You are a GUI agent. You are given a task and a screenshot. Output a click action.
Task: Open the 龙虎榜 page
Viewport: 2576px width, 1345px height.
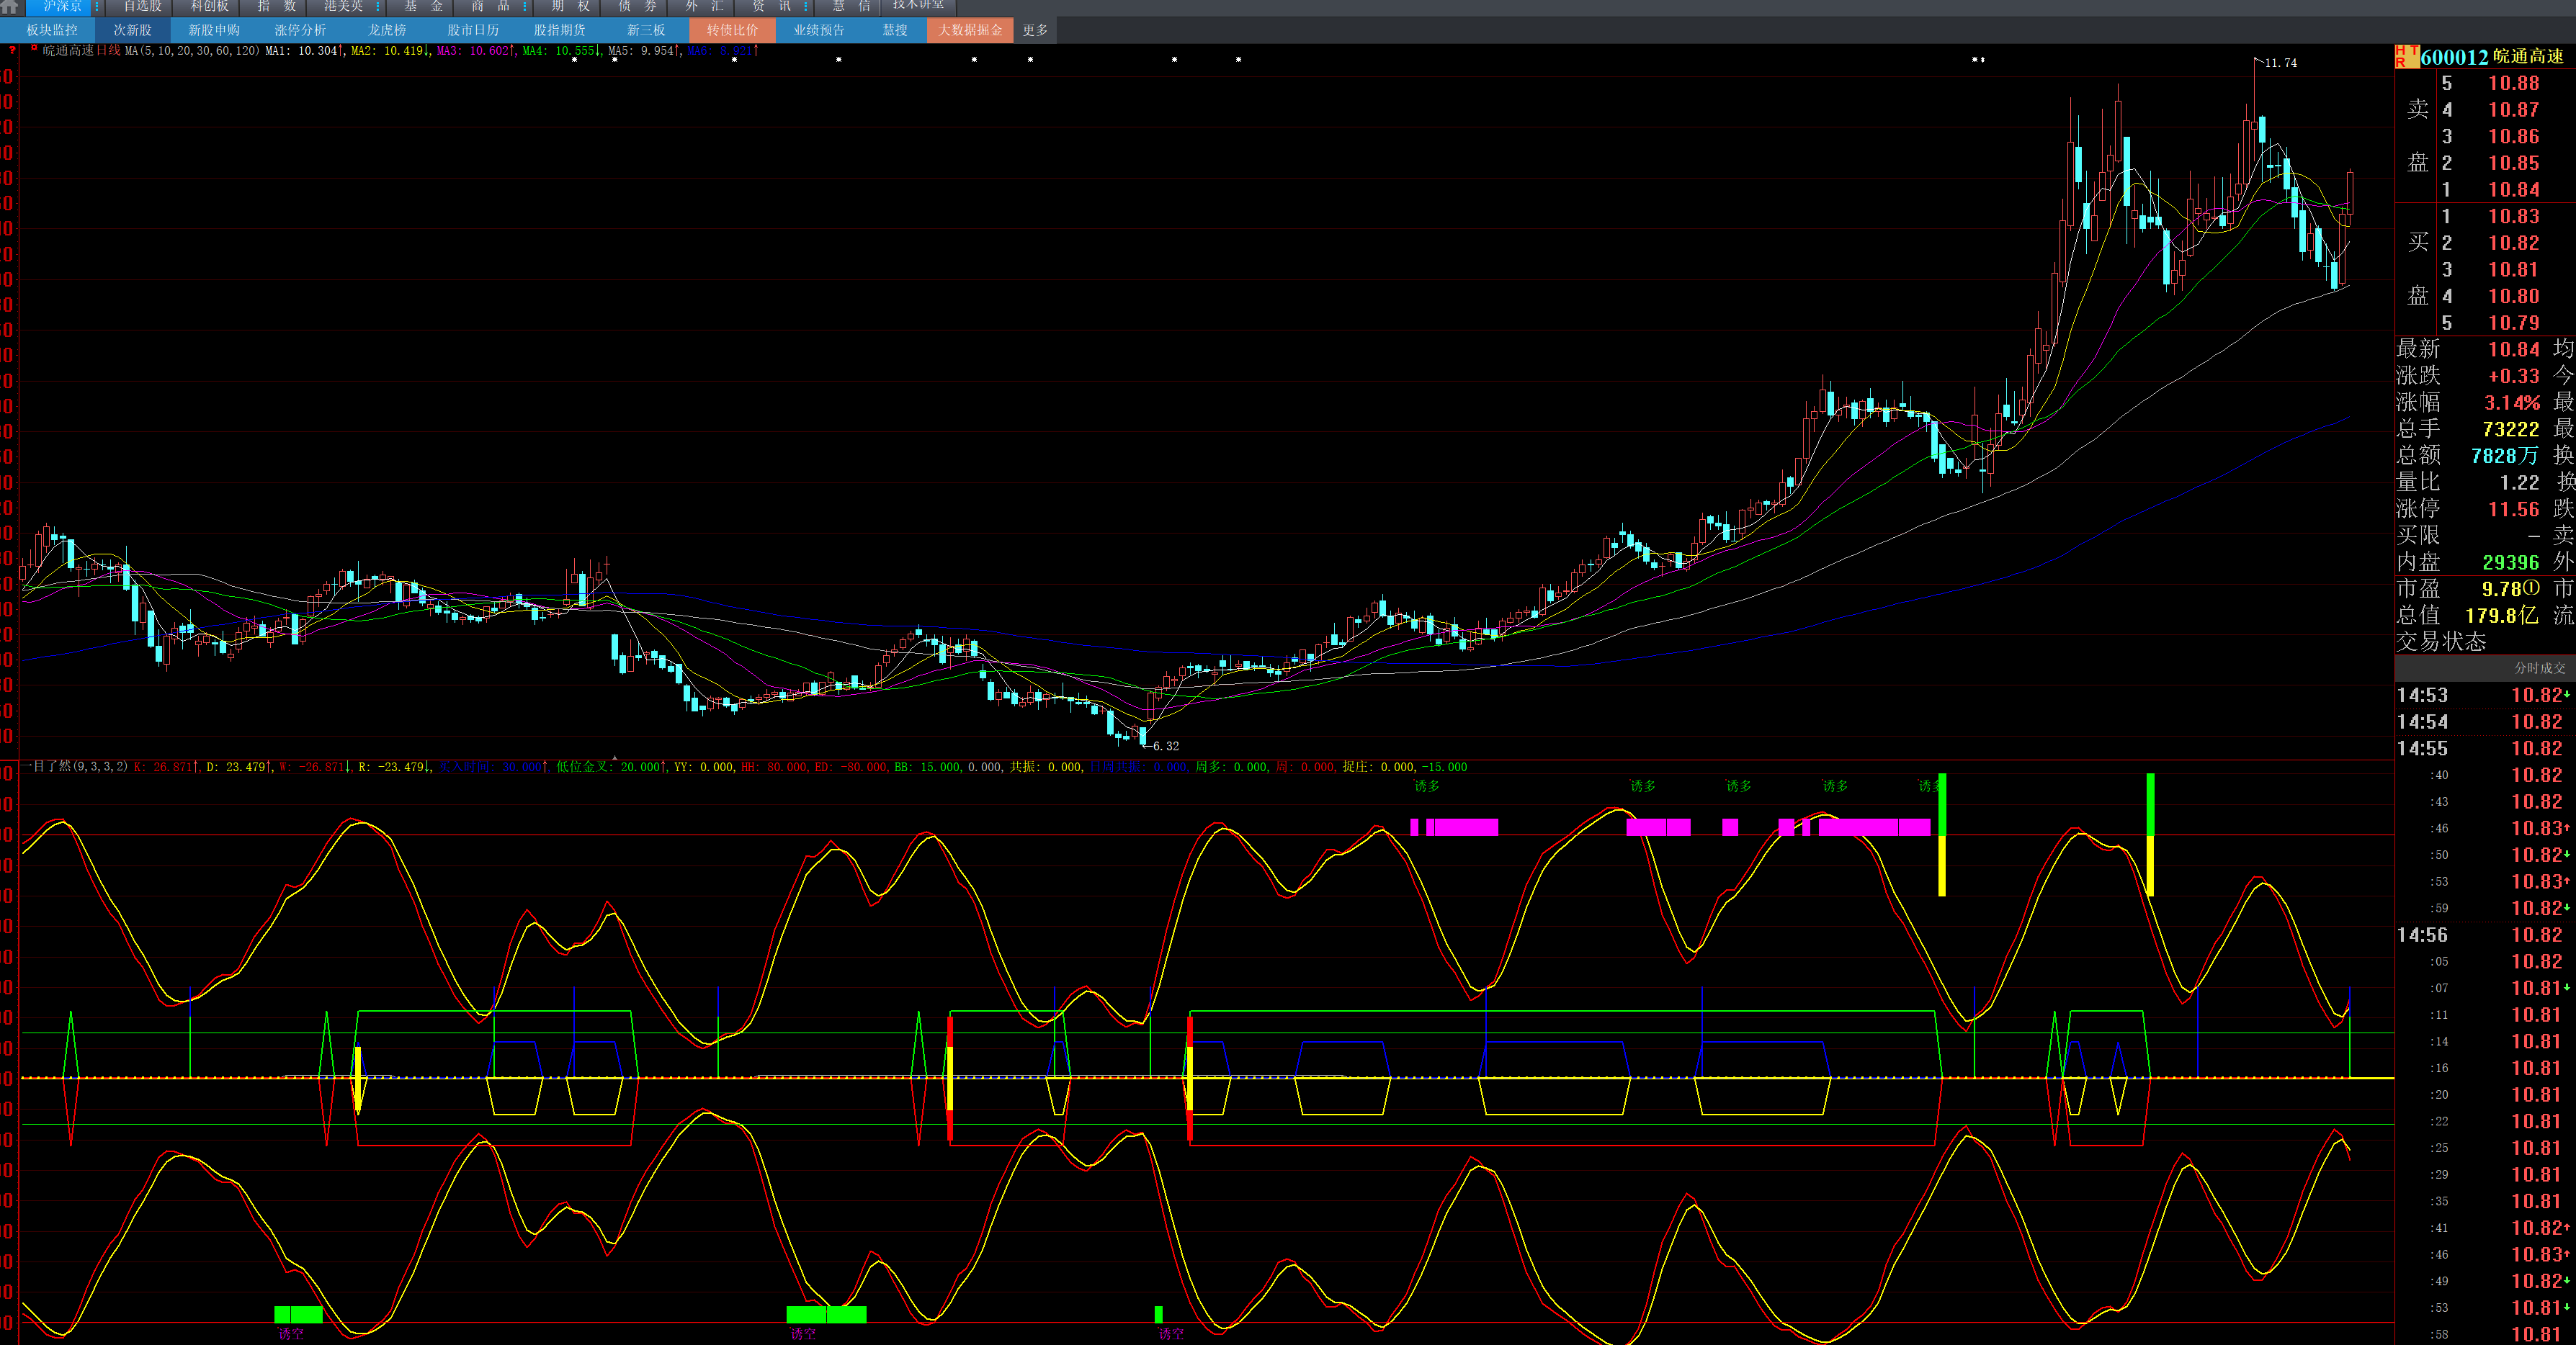(387, 30)
